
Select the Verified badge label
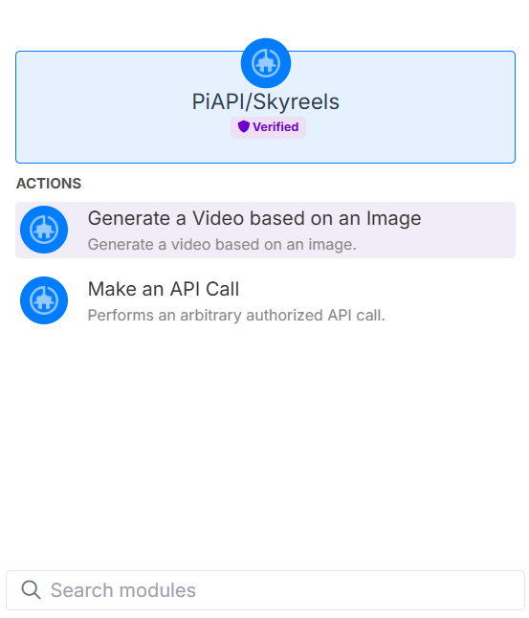pyautogui.click(x=268, y=127)
